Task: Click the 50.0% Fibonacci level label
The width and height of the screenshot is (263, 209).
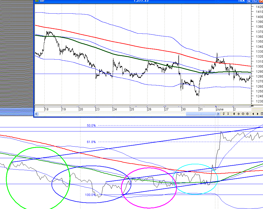Action: tap(91, 126)
